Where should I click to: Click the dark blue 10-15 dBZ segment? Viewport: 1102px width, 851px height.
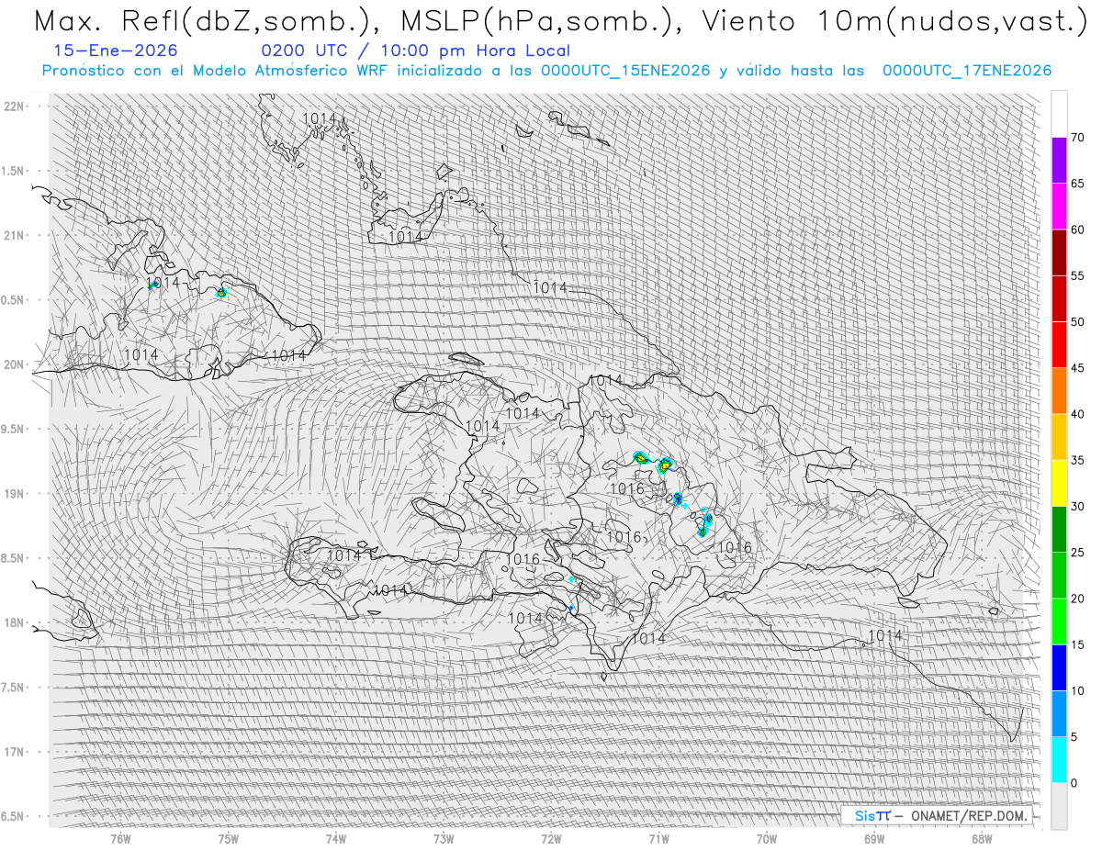1059,667
